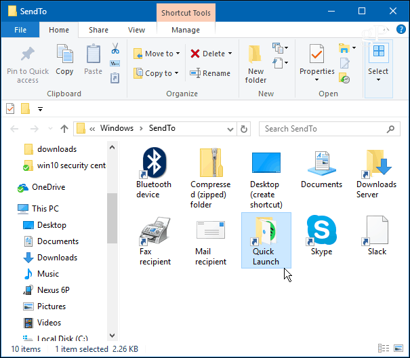Open Videos in navigation pane
The width and height of the screenshot is (410, 358).
tap(43, 323)
